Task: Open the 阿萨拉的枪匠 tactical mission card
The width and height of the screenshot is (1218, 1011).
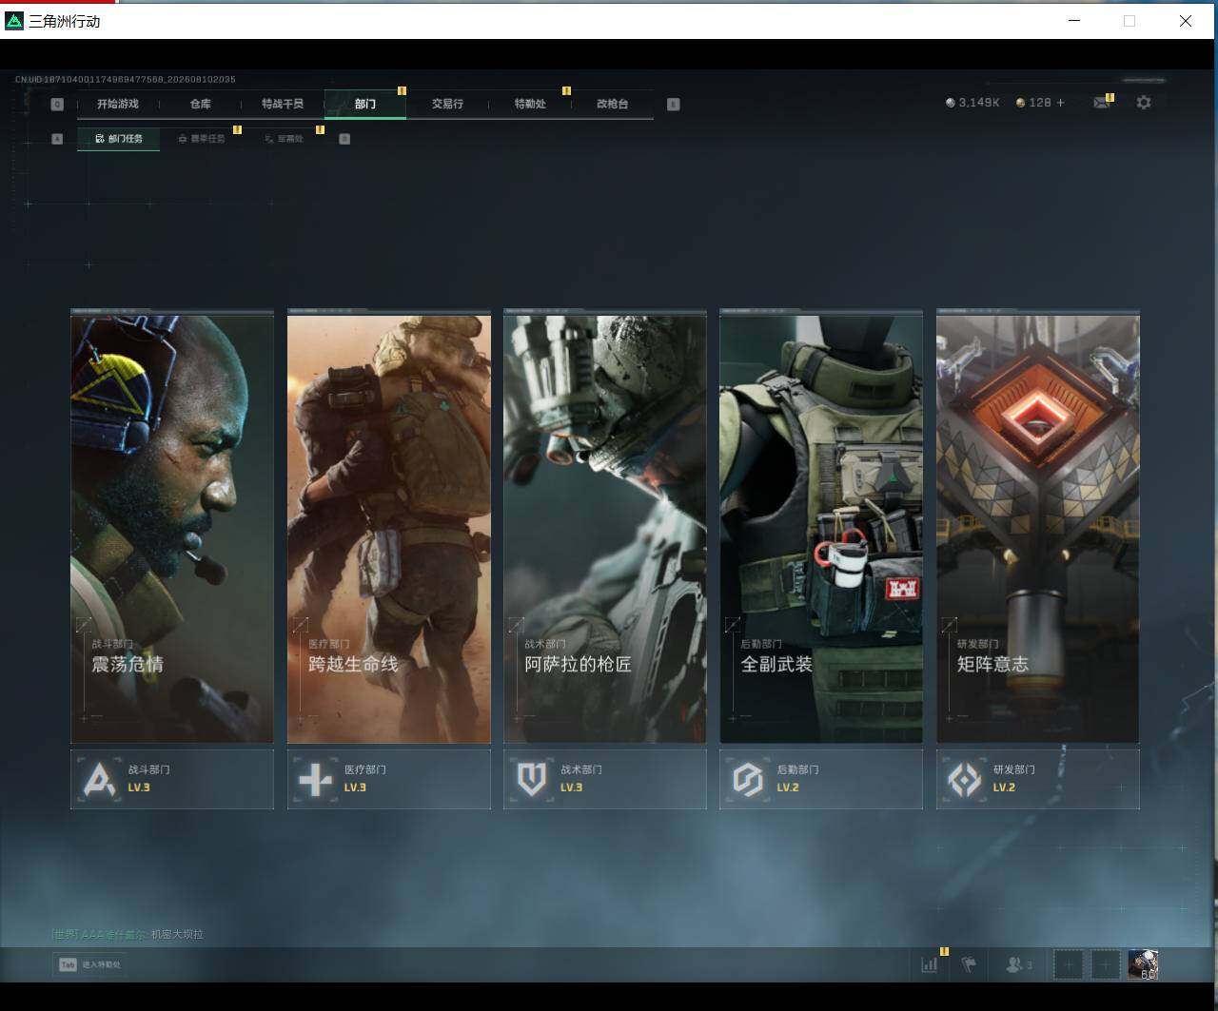Action: (x=605, y=529)
